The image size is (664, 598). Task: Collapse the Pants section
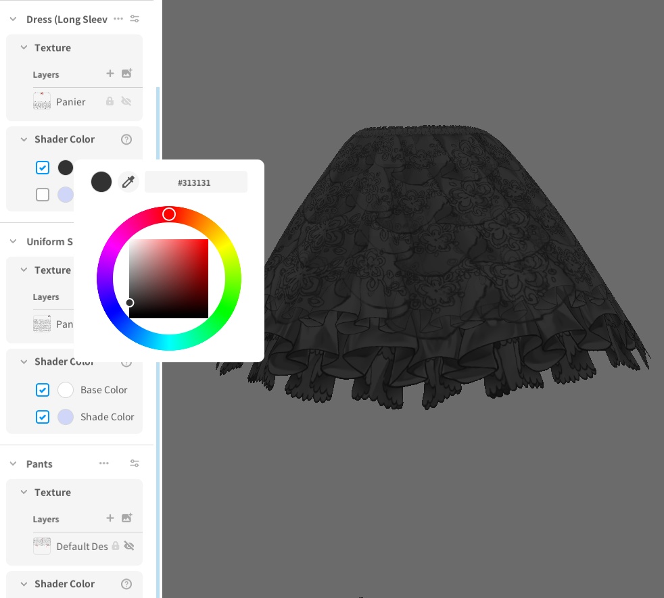click(x=13, y=464)
